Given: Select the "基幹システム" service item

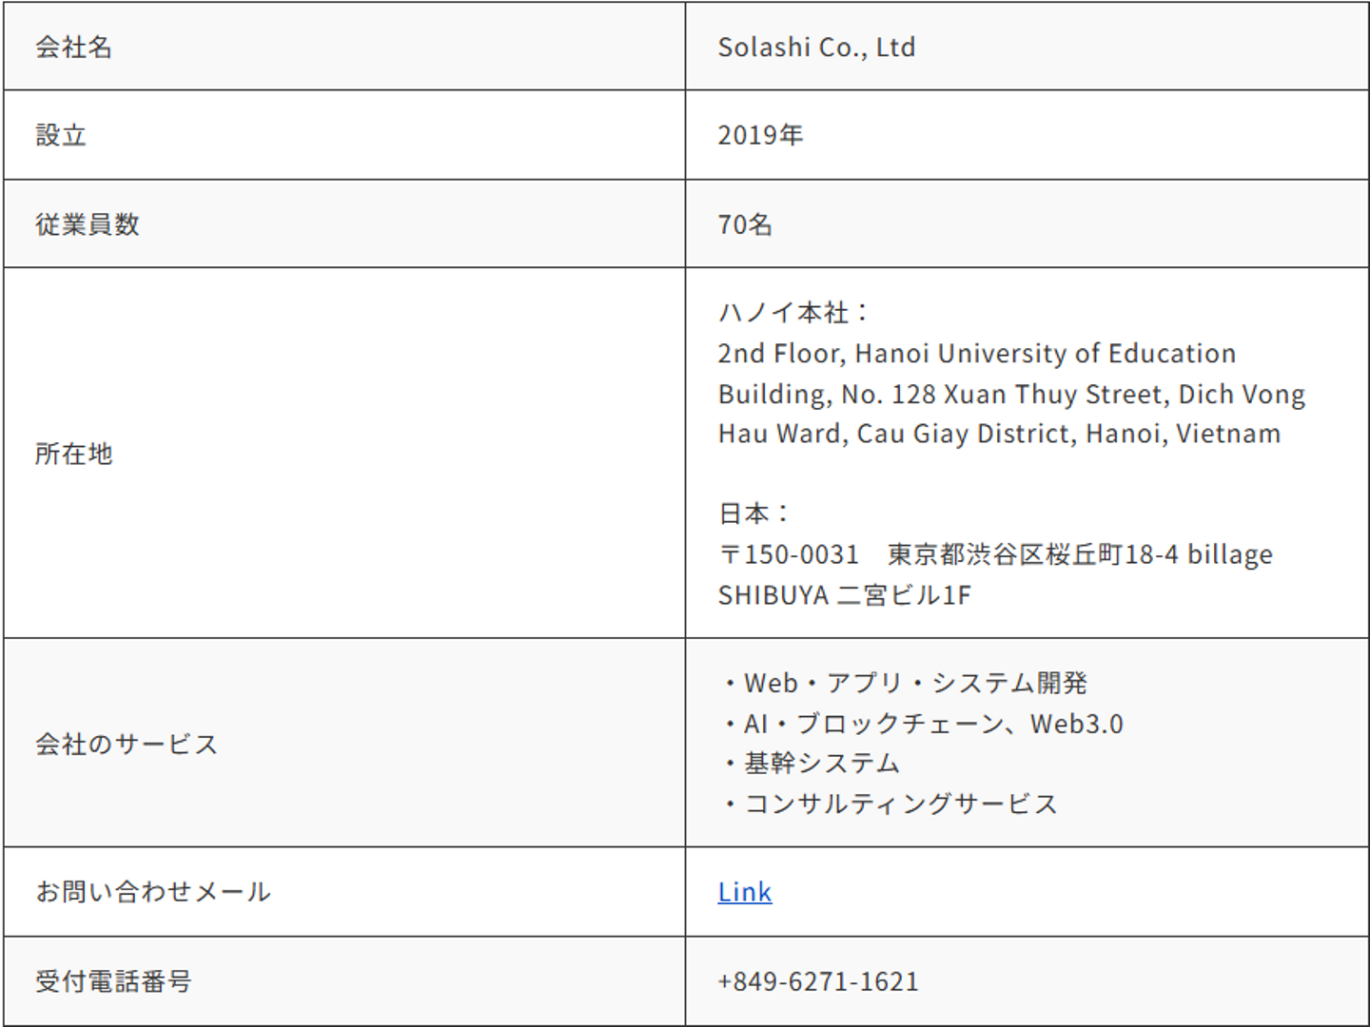Looking at the screenshot, I should point(821,764).
